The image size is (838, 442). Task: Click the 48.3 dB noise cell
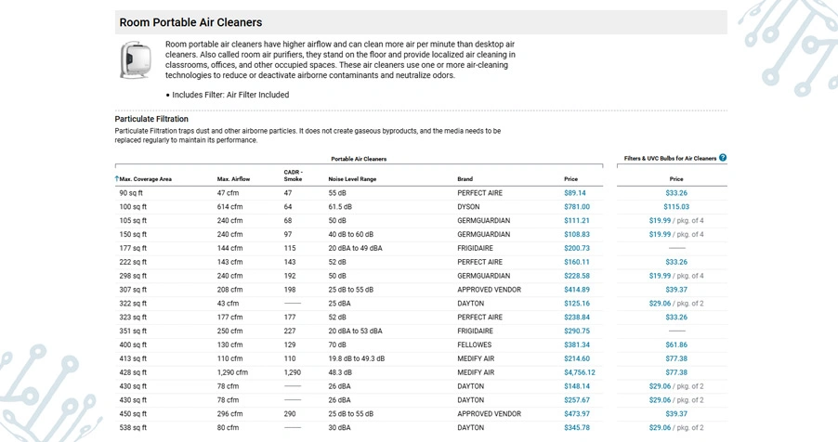coord(340,372)
